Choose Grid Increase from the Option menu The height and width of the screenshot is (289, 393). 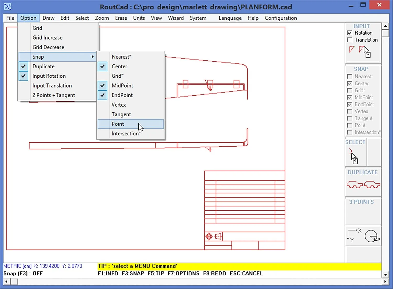(x=47, y=37)
